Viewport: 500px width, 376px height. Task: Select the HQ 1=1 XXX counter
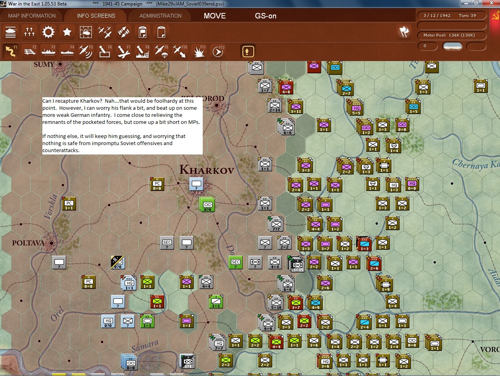coord(129,283)
